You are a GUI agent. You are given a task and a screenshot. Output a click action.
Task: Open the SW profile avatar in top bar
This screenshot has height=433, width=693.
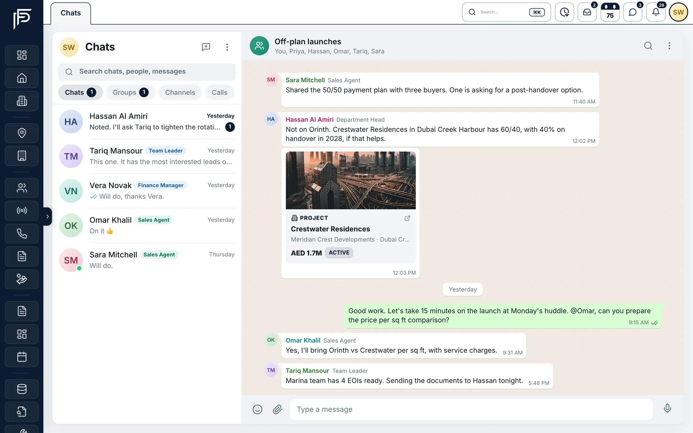pos(678,12)
